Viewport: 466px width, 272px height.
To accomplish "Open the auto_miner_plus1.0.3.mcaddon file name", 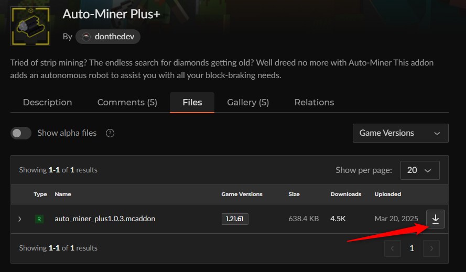I will pyautogui.click(x=105, y=219).
